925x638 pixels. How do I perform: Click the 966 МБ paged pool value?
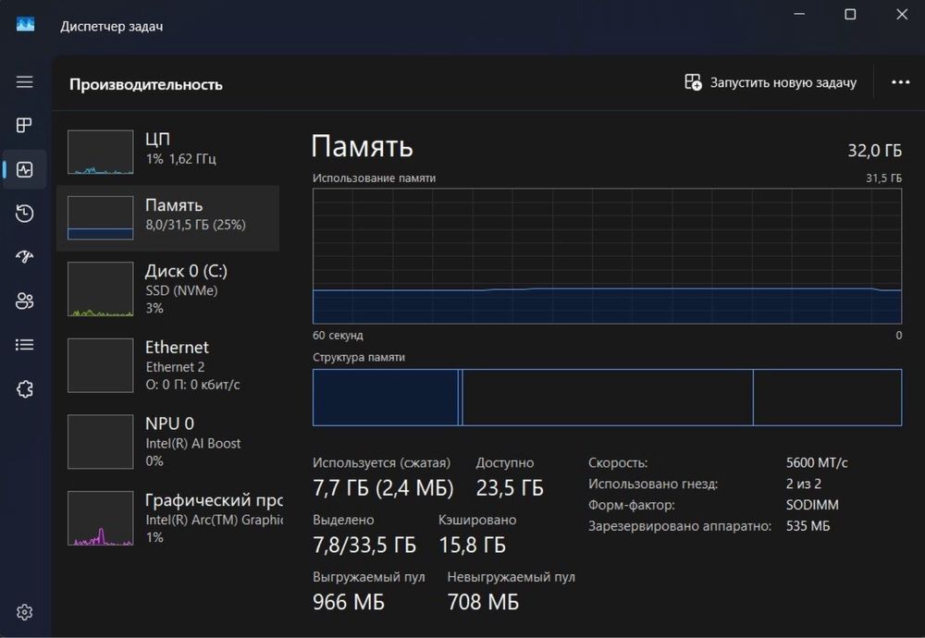(x=349, y=602)
